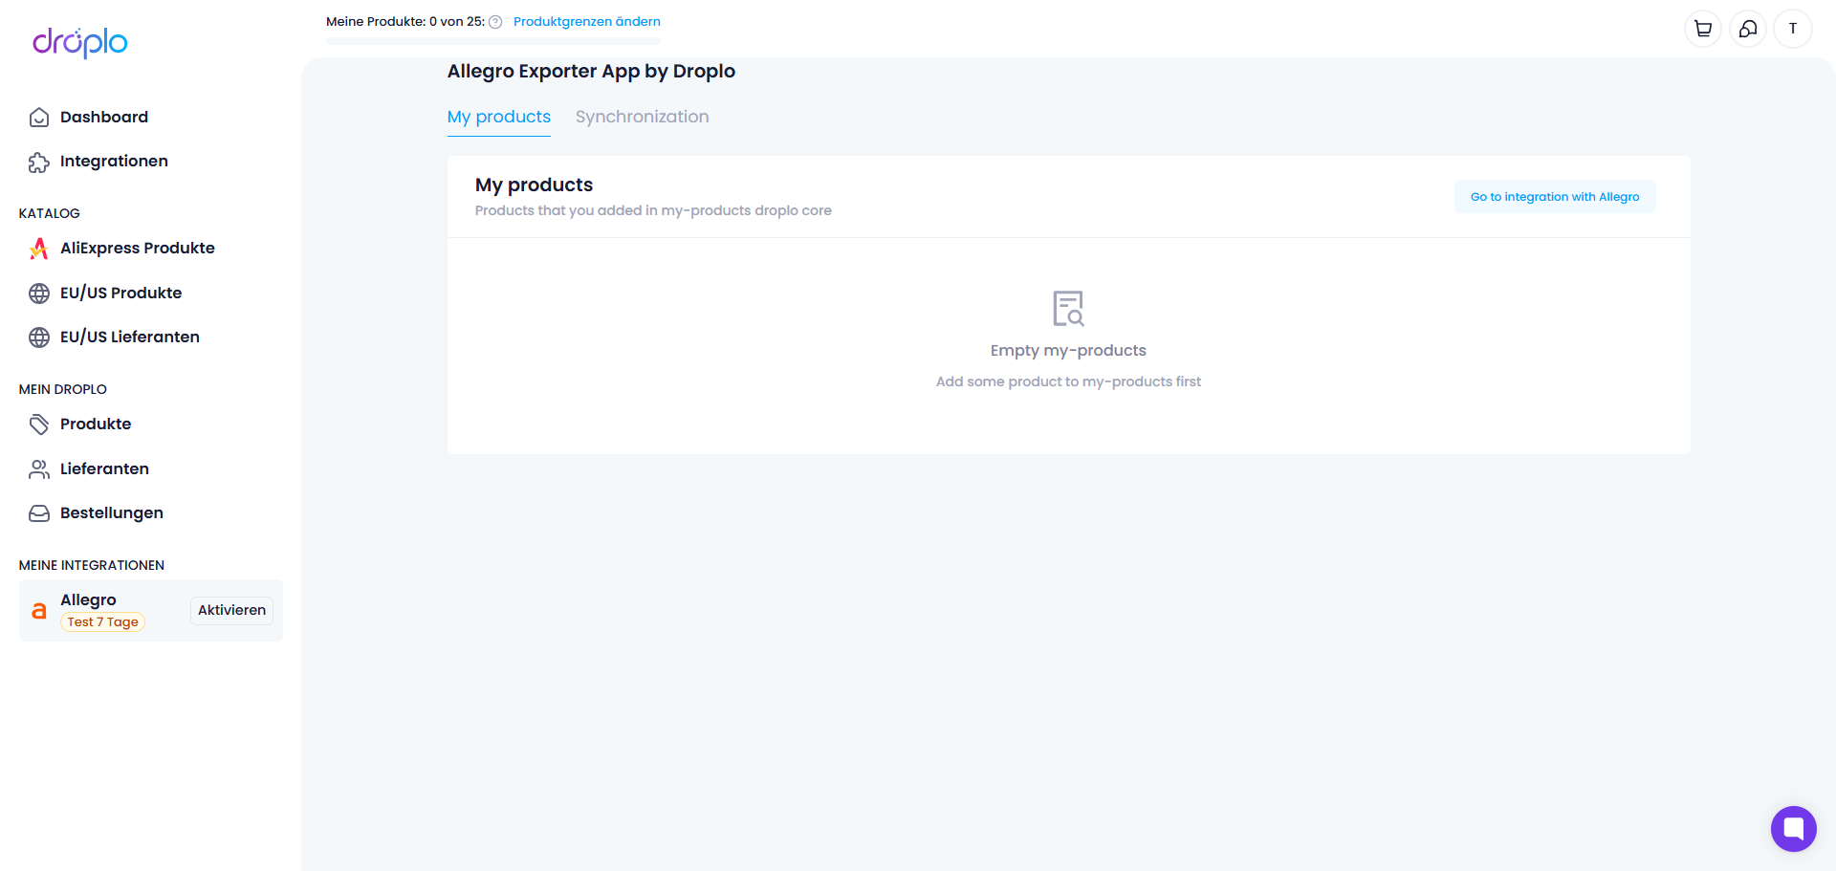Click the 'Empty my-products' text
This screenshot has height=871, width=1836.
pyautogui.click(x=1068, y=350)
